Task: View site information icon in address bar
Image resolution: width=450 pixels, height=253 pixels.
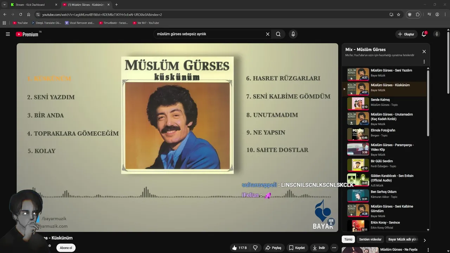Action: click(x=38, y=14)
